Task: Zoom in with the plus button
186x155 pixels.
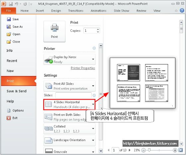Action: pos(175,150)
